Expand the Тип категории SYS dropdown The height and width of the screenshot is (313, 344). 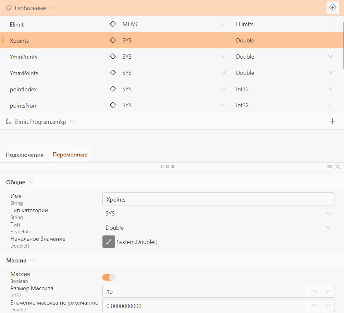tap(328, 213)
